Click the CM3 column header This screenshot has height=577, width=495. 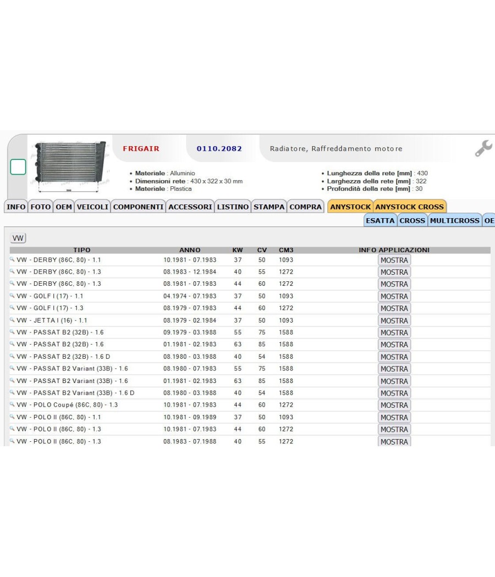(x=286, y=250)
